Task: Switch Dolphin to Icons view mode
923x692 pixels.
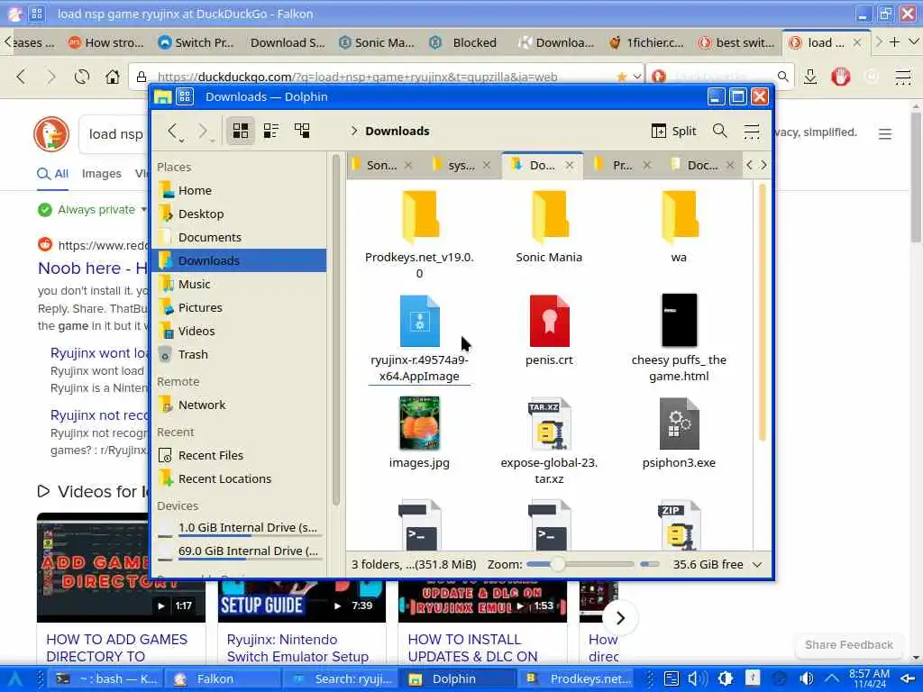Action: pyautogui.click(x=240, y=131)
